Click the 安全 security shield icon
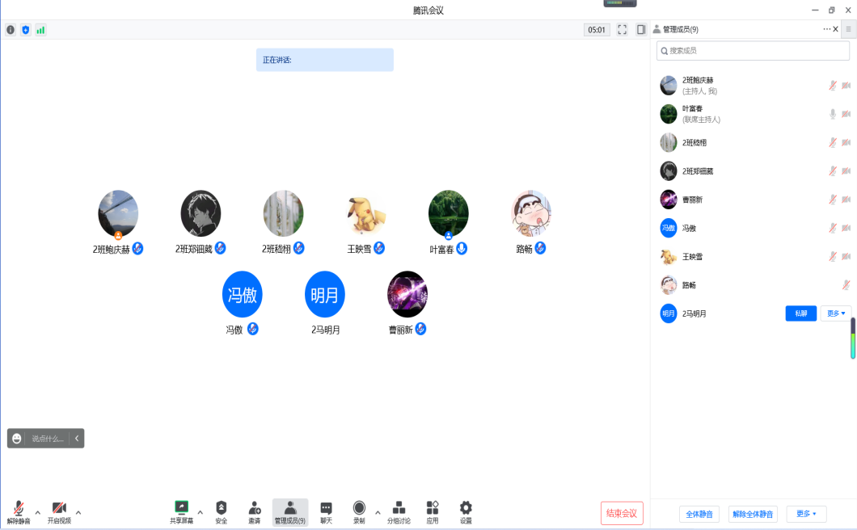Image resolution: width=857 pixels, height=530 pixels. 221,508
